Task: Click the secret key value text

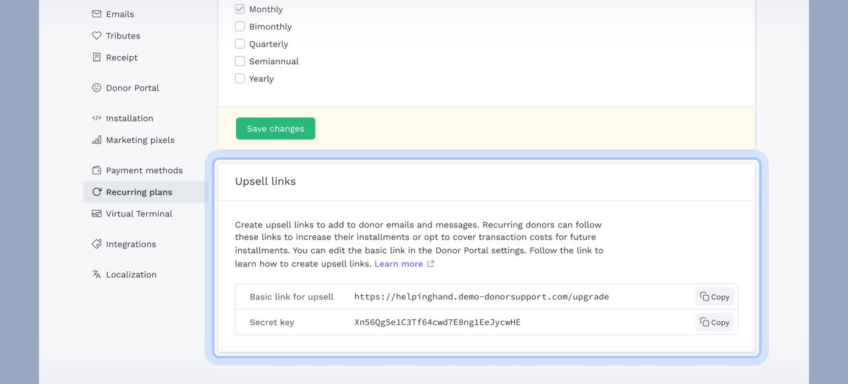Action: point(437,322)
